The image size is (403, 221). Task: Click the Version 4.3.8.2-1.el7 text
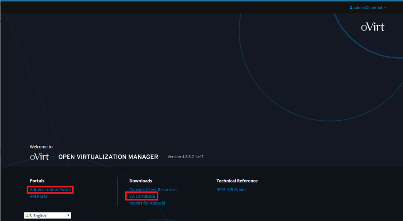tap(185, 157)
